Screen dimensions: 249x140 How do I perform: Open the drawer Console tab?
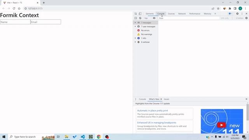(x=142, y=99)
